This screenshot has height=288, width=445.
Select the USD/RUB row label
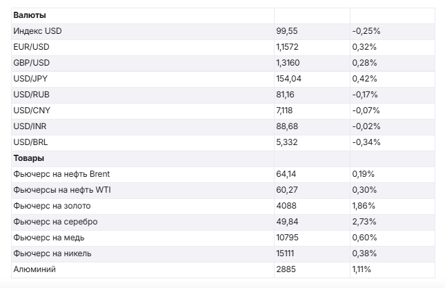click(x=31, y=95)
